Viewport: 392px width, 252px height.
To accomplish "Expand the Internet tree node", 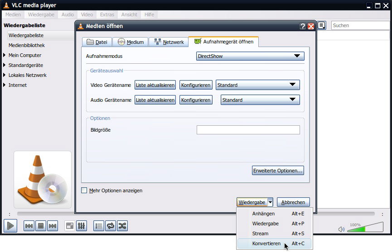I will click(x=4, y=85).
